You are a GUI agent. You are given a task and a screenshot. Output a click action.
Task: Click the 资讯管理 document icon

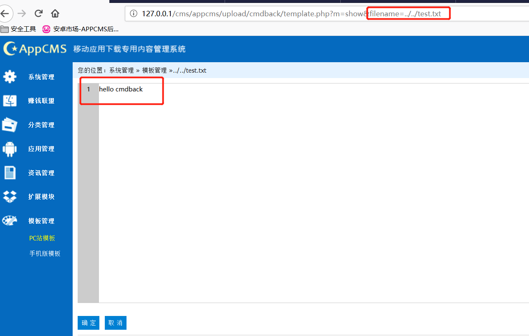[10, 173]
